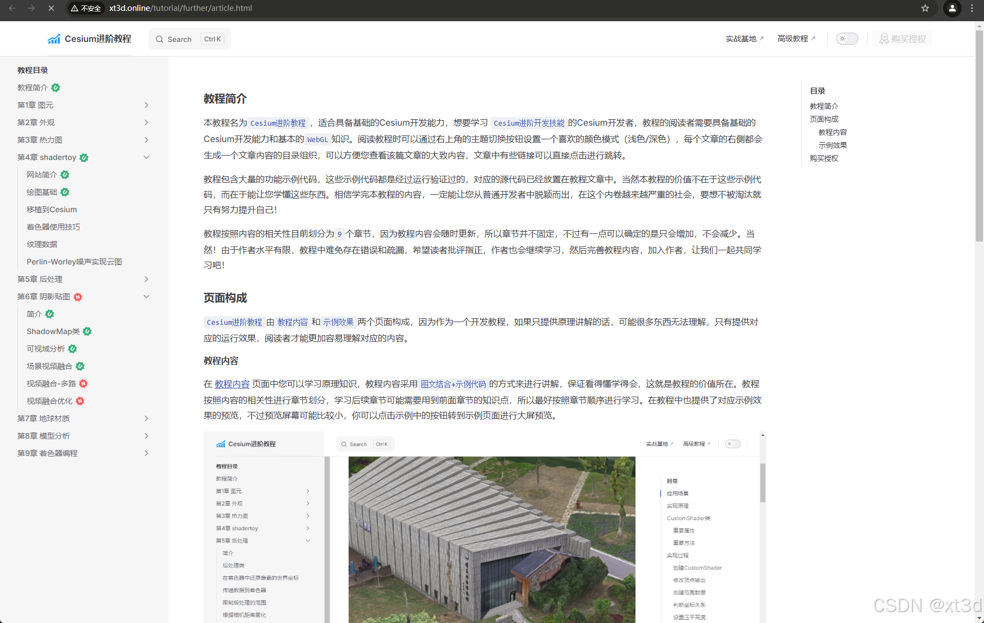Toggle the light/dark theme switch
984x623 pixels.
tap(847, 39)
